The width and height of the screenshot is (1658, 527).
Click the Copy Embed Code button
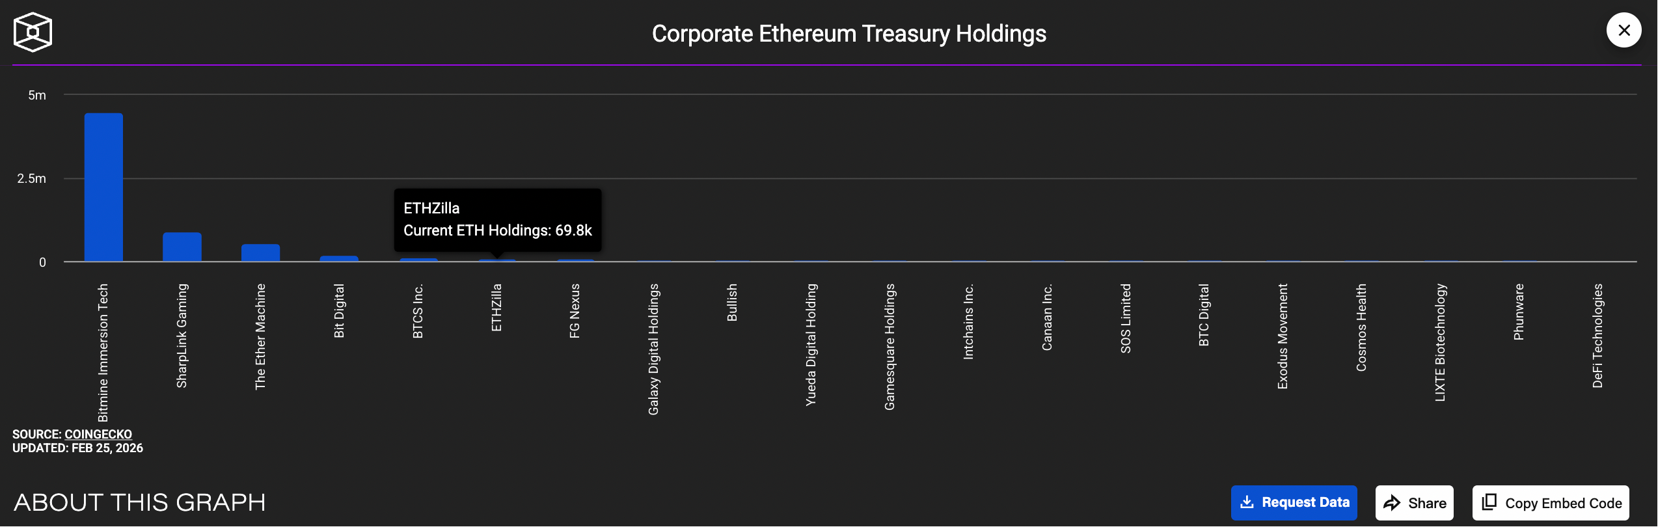[1551, 503]
